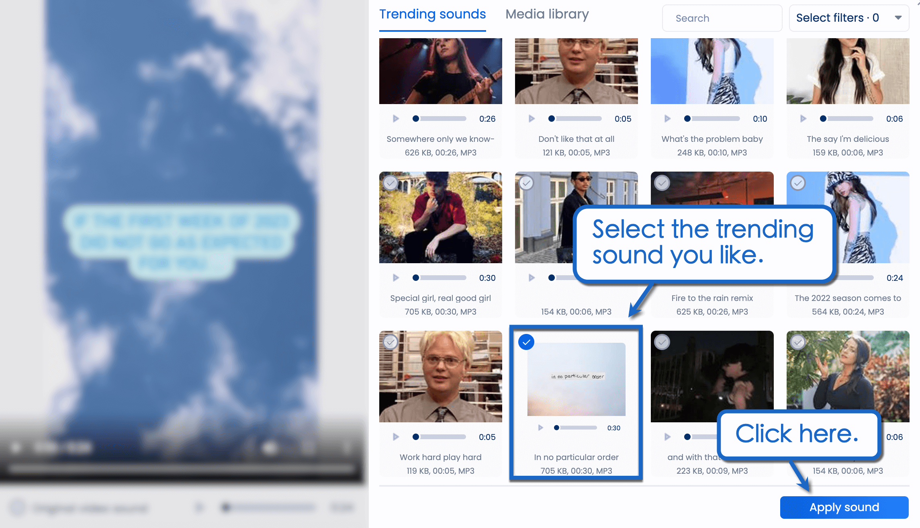Play the "Somewhere only we know-" sound preview
920x528 pixels.
[396, 119]
